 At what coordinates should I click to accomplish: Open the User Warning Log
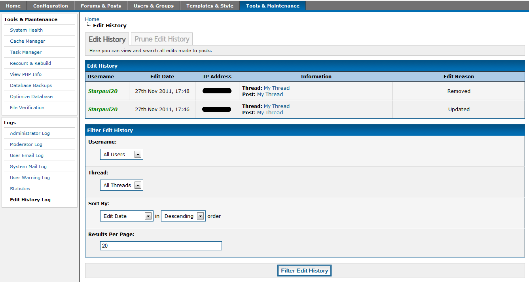point(30,178)
